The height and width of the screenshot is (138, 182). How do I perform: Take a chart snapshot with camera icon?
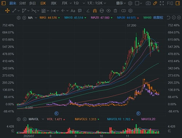pyautogui.click(x=148, y=3)
